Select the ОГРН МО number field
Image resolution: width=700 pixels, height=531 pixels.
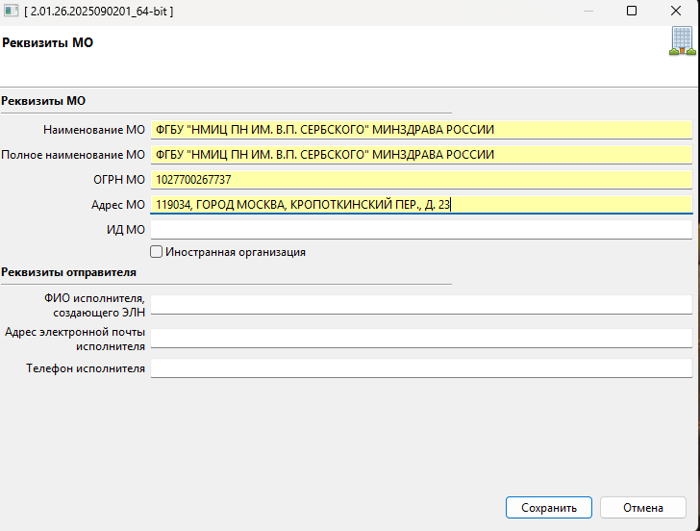421,180
